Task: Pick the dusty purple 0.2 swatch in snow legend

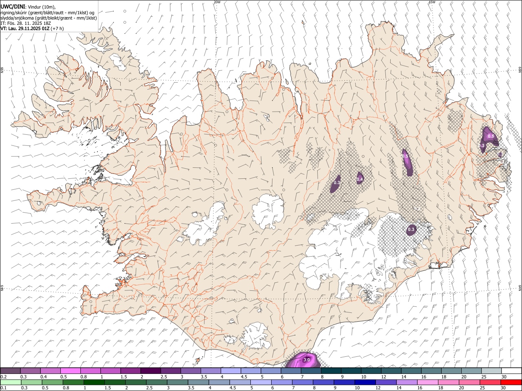Action: point(10,371)
